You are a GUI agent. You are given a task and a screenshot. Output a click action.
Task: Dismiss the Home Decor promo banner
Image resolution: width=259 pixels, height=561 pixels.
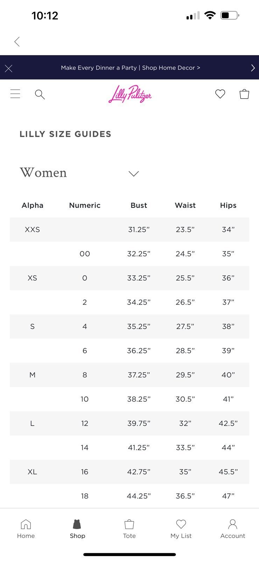click(x=9, y=68)
